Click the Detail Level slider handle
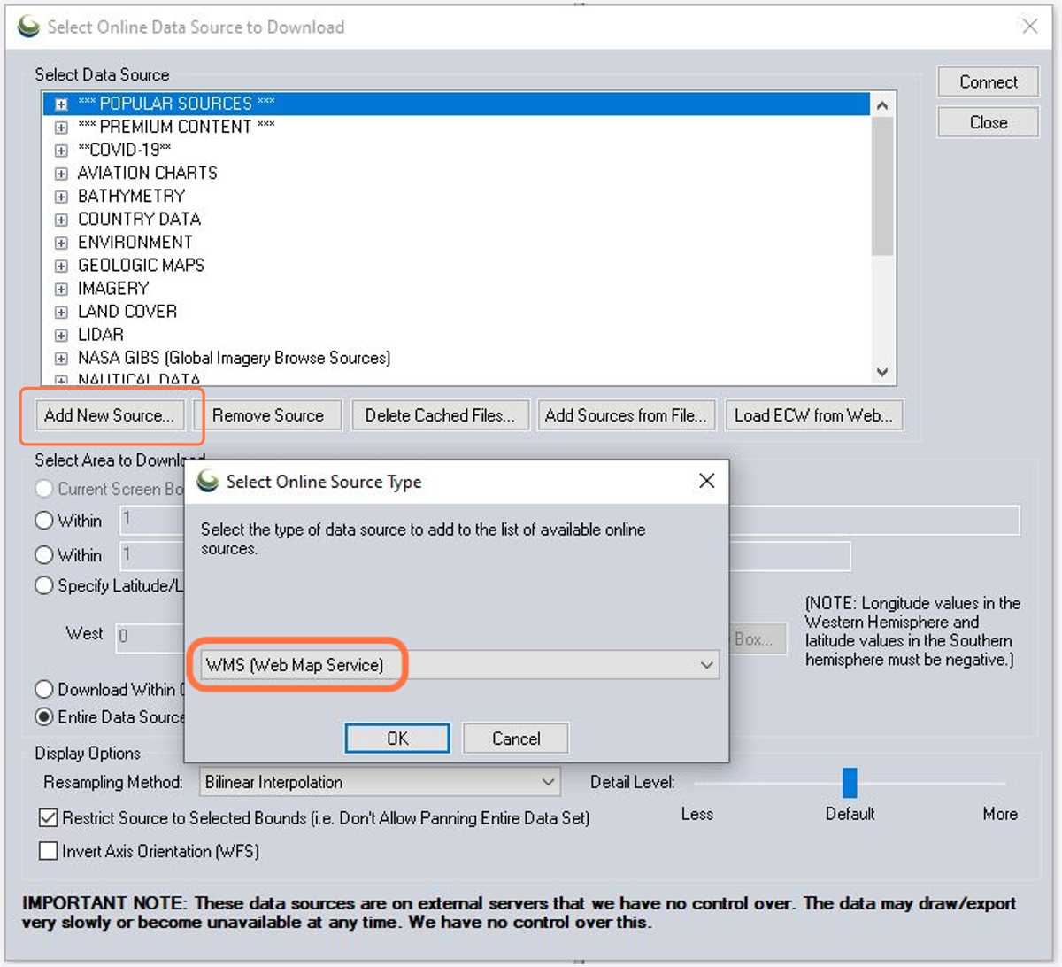The height and width of the screenshot is (967, 1062). click(850, 783)
